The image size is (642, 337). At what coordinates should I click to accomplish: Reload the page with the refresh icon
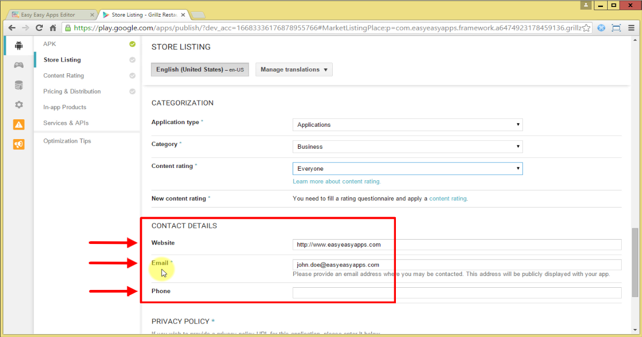39,27
